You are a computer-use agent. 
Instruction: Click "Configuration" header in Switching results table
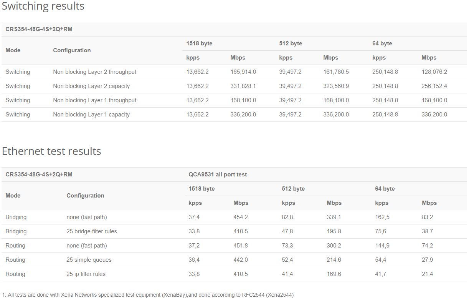tap(72, 50)
